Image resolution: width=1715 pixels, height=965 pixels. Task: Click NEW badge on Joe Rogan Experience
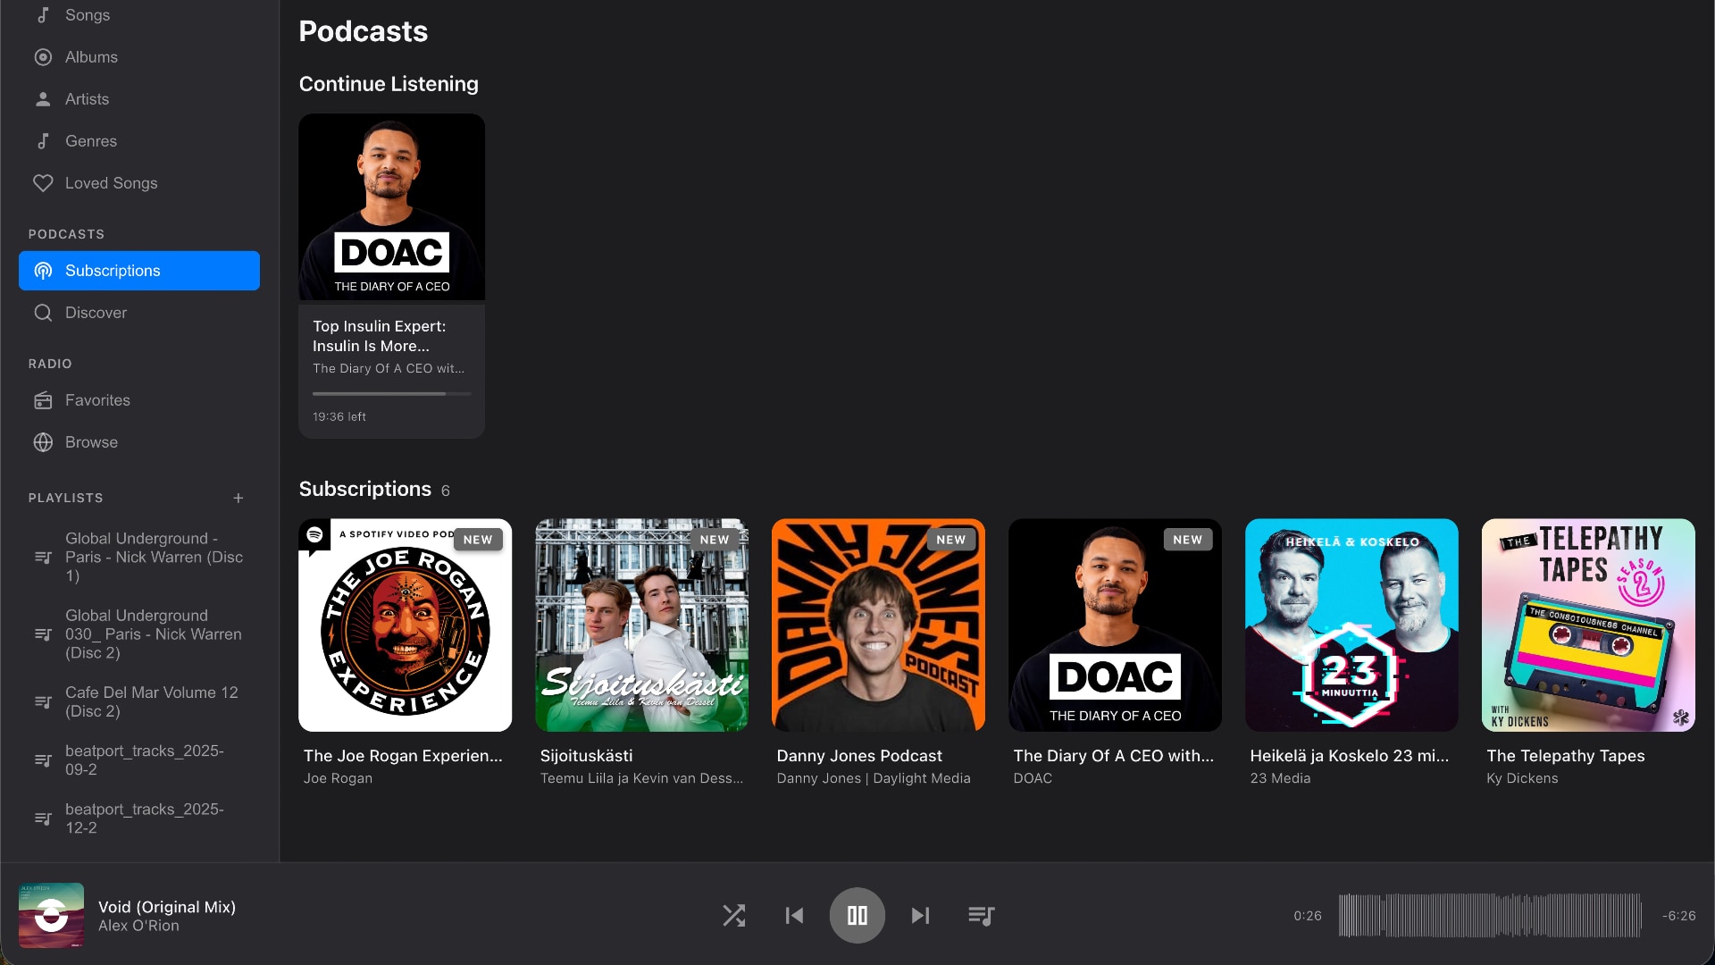click(x=478, y=540)
